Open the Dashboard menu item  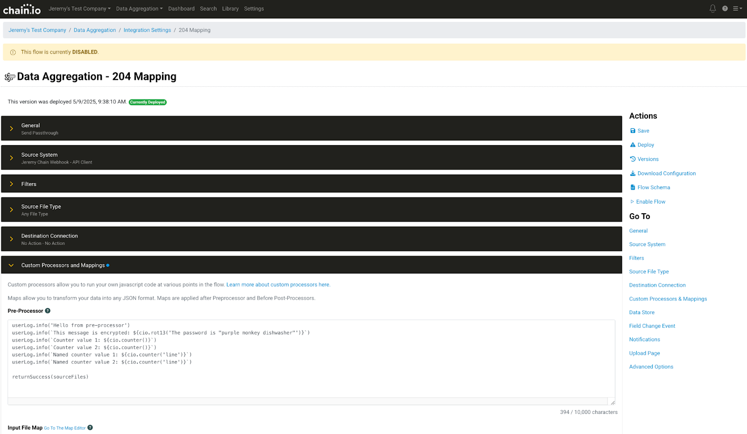coord(181,8)
